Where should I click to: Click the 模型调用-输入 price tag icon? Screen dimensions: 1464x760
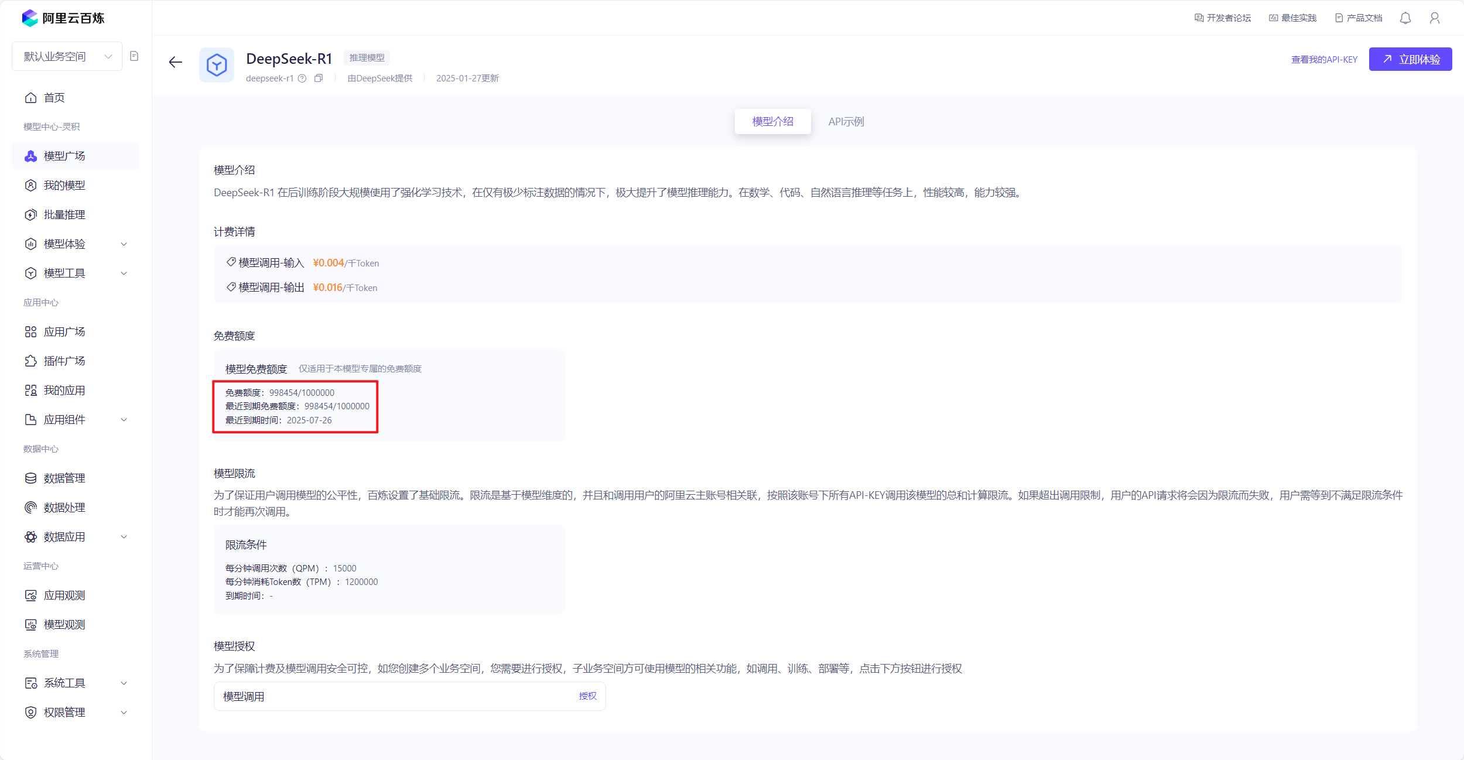point(231,262)
